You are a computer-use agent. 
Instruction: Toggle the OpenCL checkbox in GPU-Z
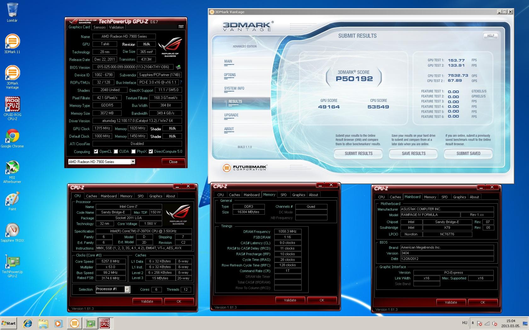click(96, 151)
